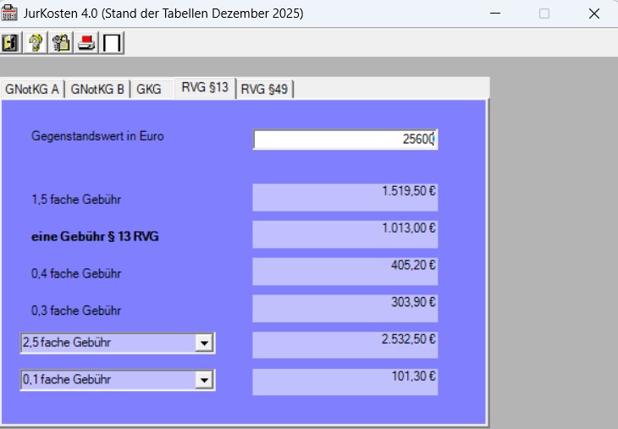Click the '0,4 fache Gebühr' label

pos(76,273)
